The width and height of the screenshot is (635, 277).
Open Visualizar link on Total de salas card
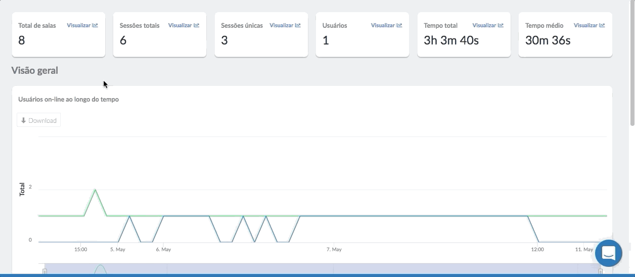point(82,25)
